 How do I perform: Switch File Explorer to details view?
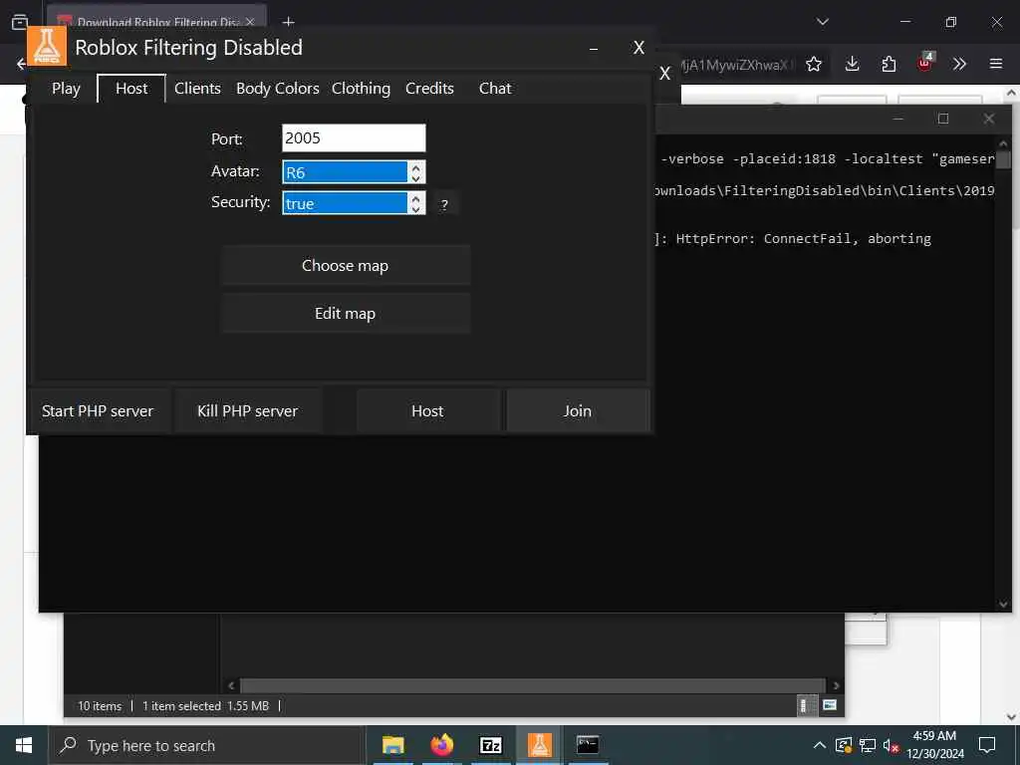click(805, 705)
